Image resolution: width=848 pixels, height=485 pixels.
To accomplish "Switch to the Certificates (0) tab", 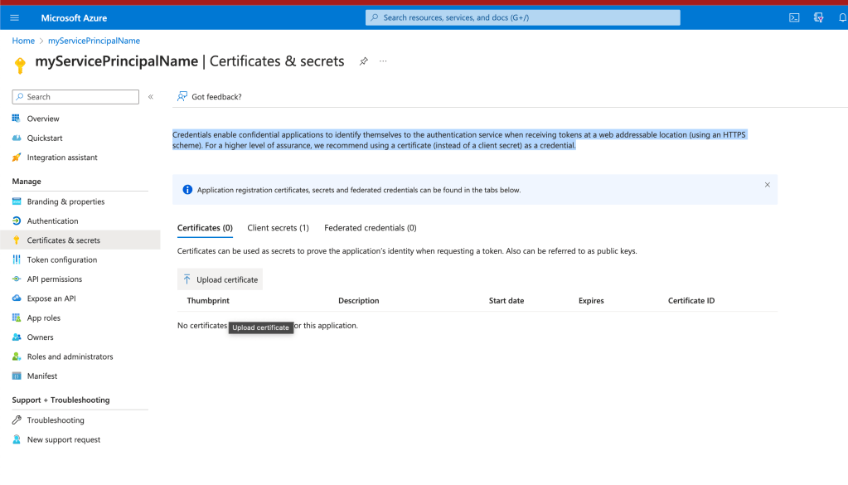I will click(205, 228).
